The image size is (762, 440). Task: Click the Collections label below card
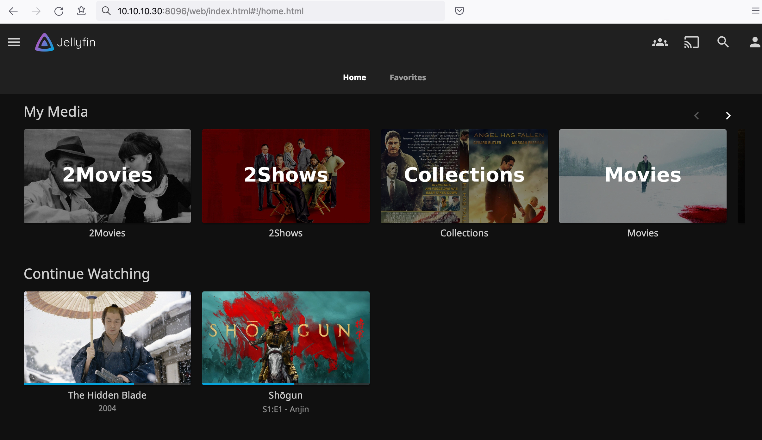pos(464,233)
